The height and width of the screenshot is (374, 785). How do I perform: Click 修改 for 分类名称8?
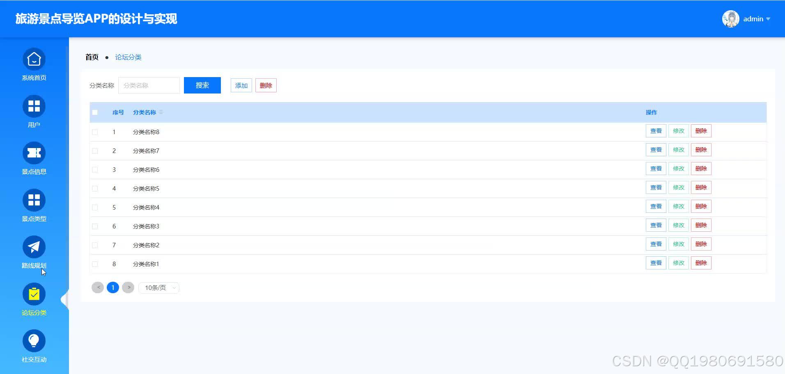pos(679,131)
